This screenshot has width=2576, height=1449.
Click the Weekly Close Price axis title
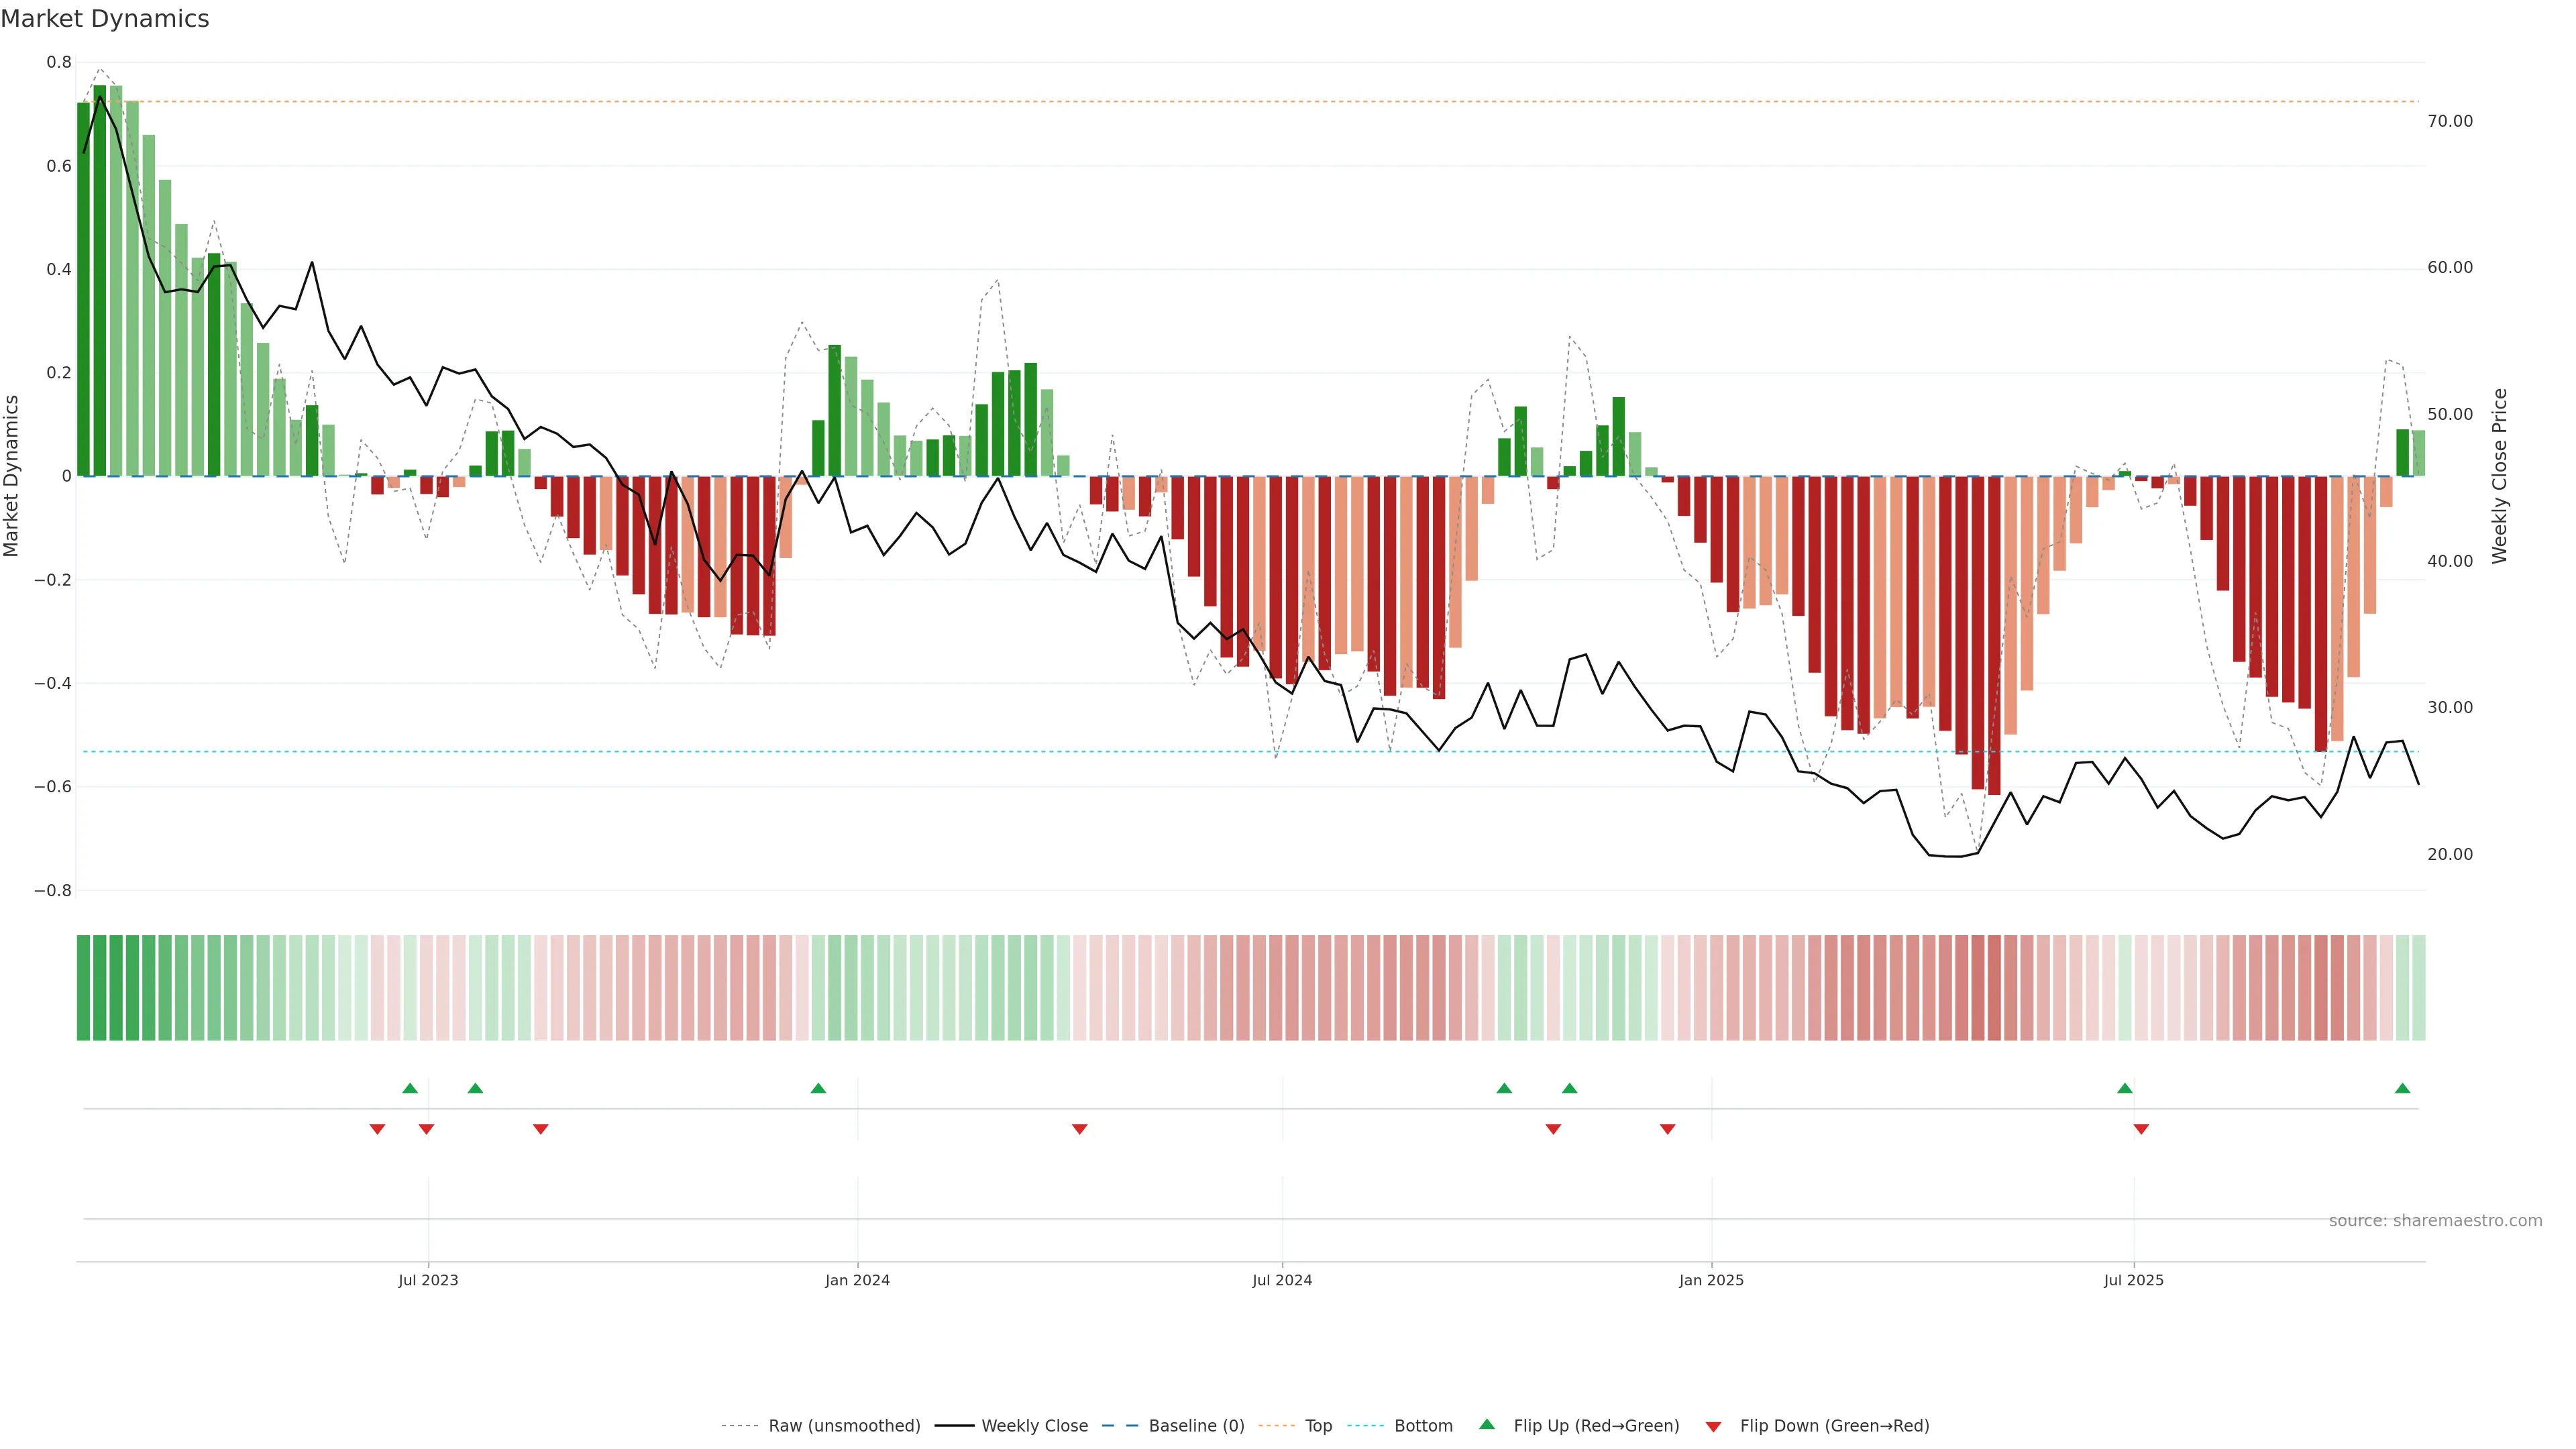pos(2499,476)
